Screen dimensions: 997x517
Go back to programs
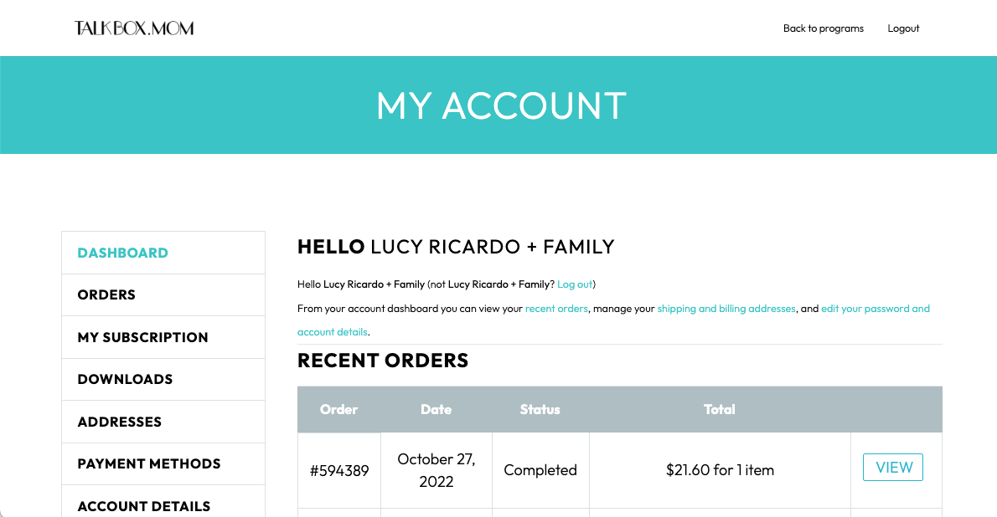coord(823,28)
